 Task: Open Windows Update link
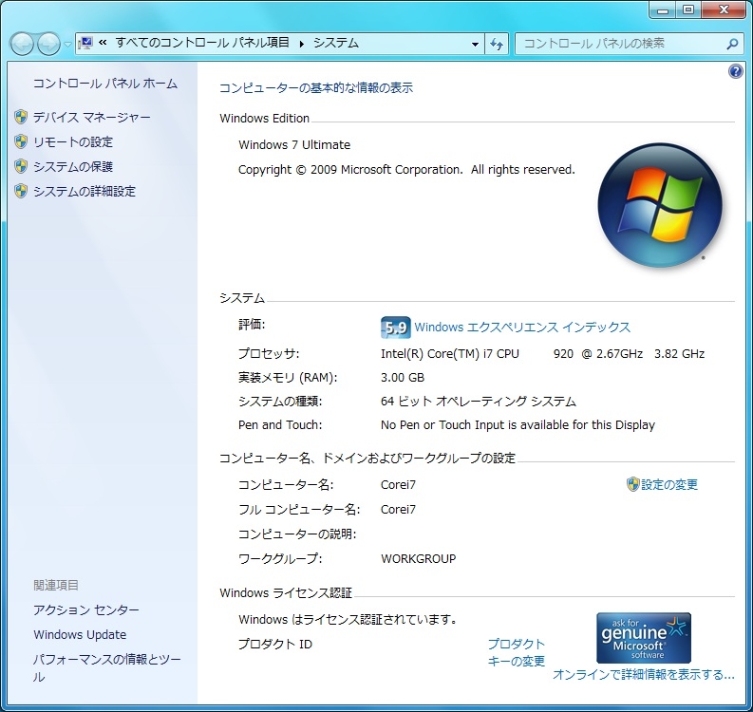pos(80,635)
